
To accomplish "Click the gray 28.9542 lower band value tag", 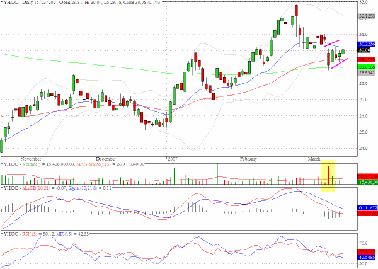I will [367, 72].
